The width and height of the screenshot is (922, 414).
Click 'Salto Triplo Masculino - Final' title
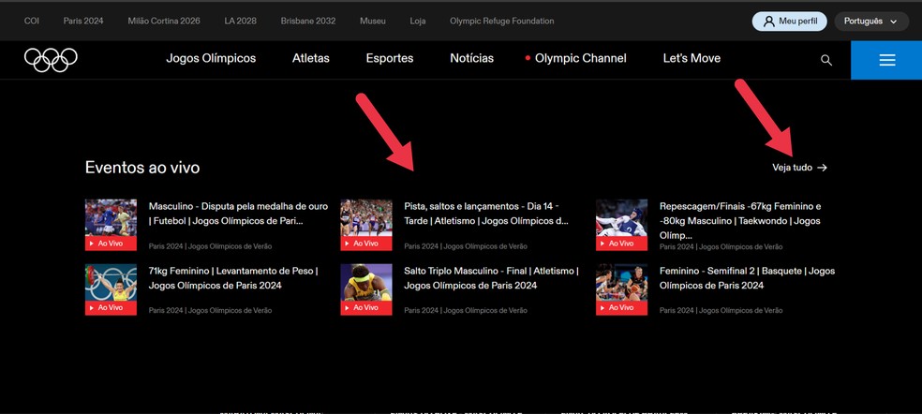[491, 278]
